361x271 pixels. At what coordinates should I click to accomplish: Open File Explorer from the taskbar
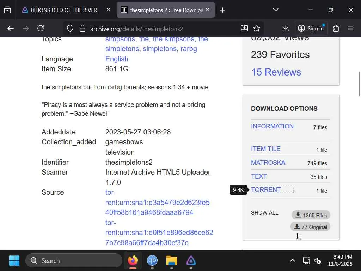pyautogui.click(x=172, y=261)
